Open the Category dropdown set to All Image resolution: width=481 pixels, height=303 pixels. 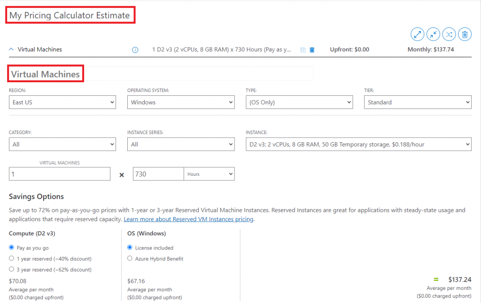click(62, 144)
